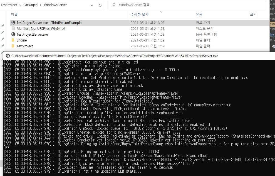Expand the chevron after the TestProject breadcrumb
Image resolution: width=275 pixels, height=176 pixels.
(20, 5)
